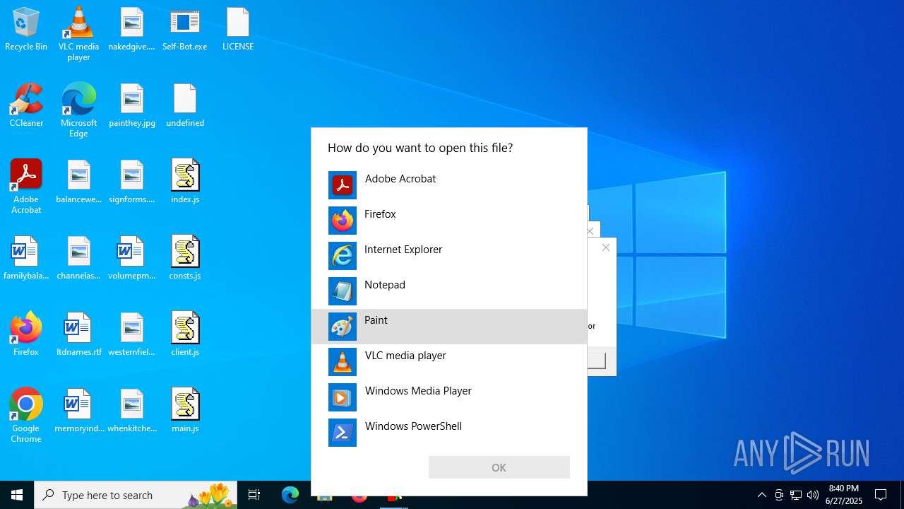Open Task View from the taskbar
The image size is (904, 509).
click(254, 495)
